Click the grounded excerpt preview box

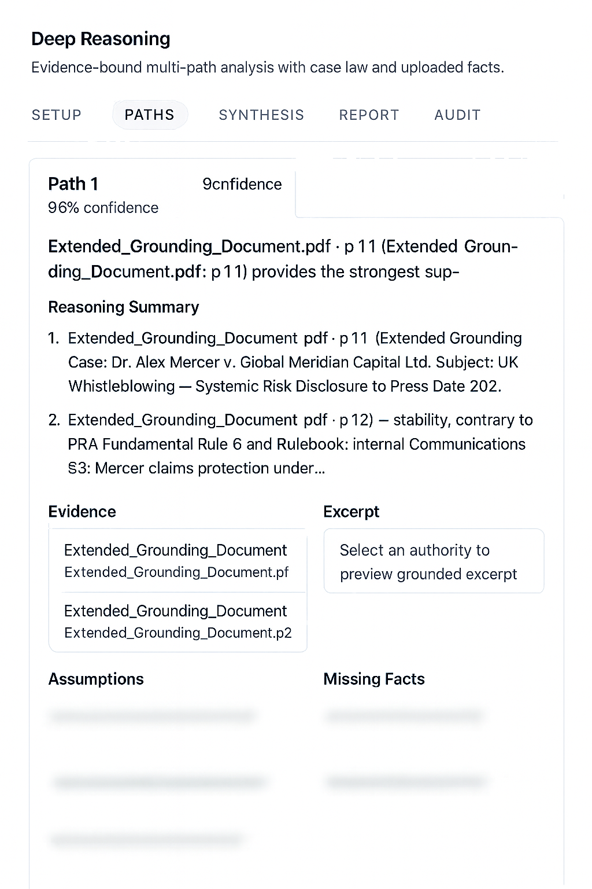point(434,561)
